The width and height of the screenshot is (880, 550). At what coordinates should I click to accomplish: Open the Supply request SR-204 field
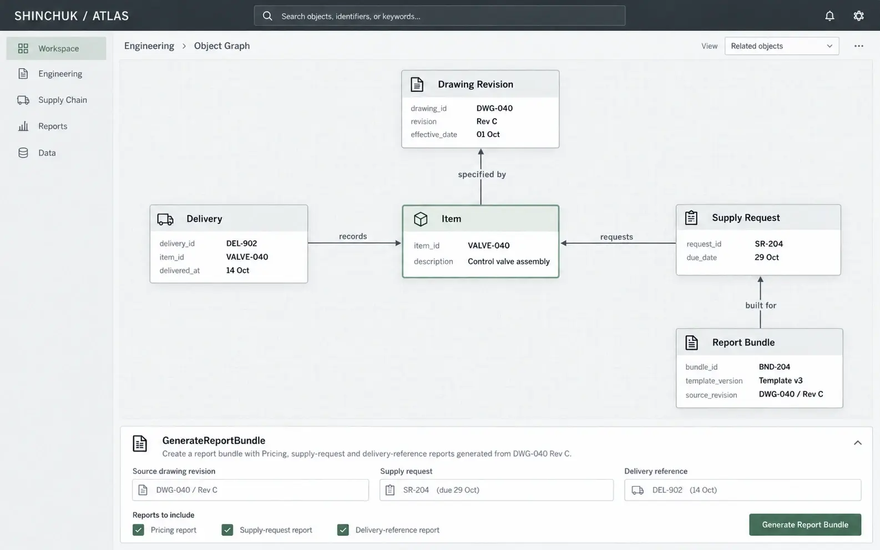pyautogui.click(x=497, y=490)
